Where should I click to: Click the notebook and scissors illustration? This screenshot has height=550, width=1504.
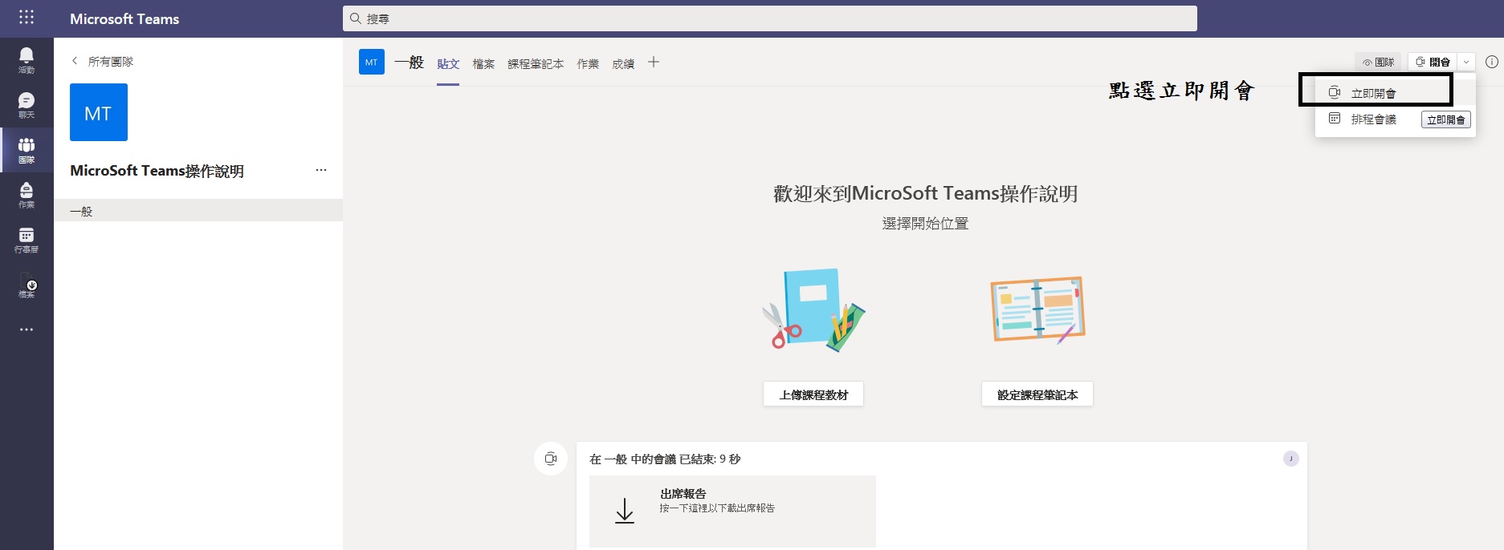coord(813,310)
